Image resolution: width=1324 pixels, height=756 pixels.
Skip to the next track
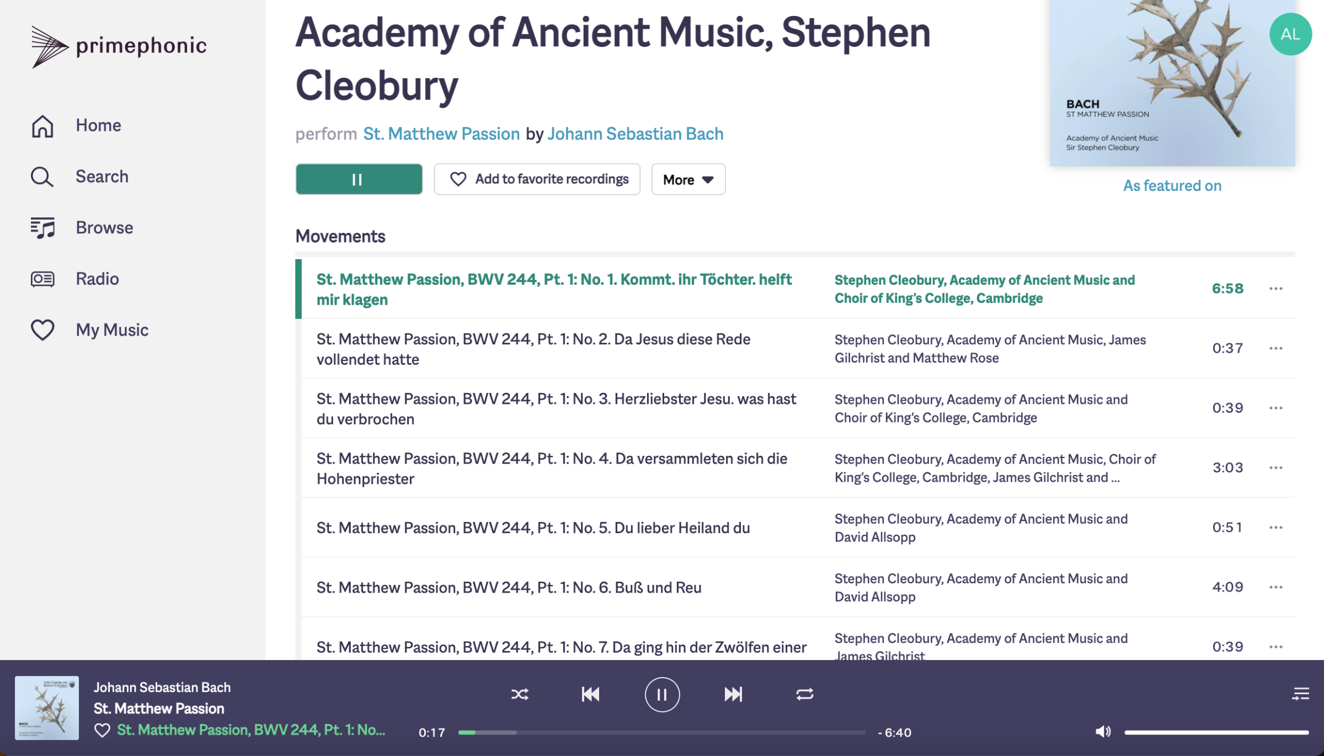(733, 694)
